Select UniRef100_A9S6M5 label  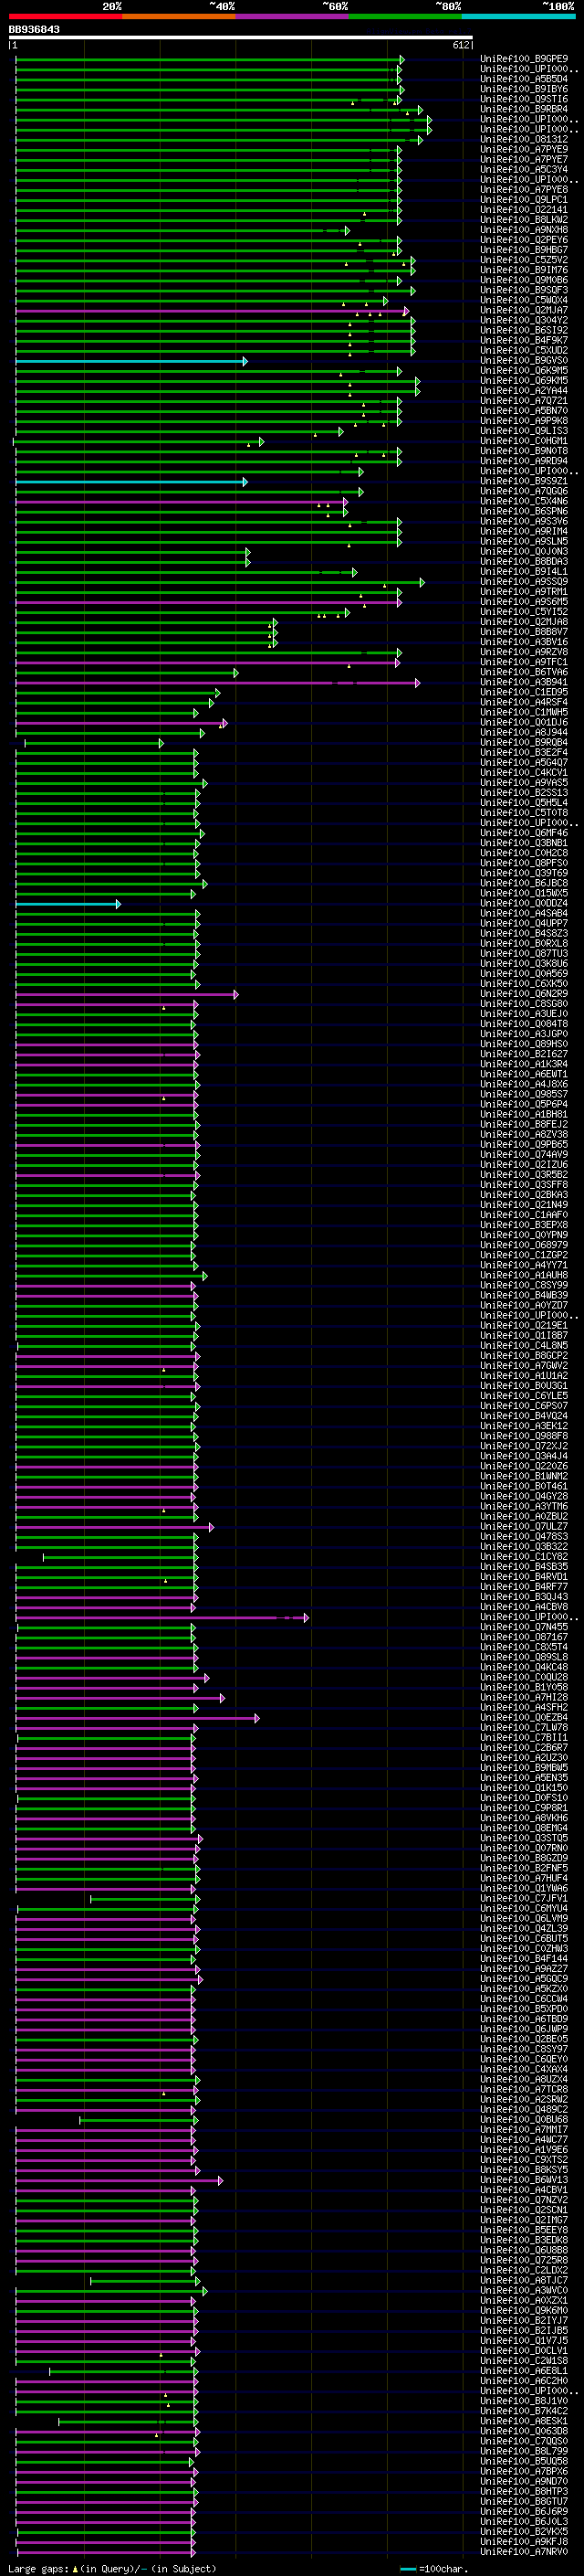pos(524,602)
